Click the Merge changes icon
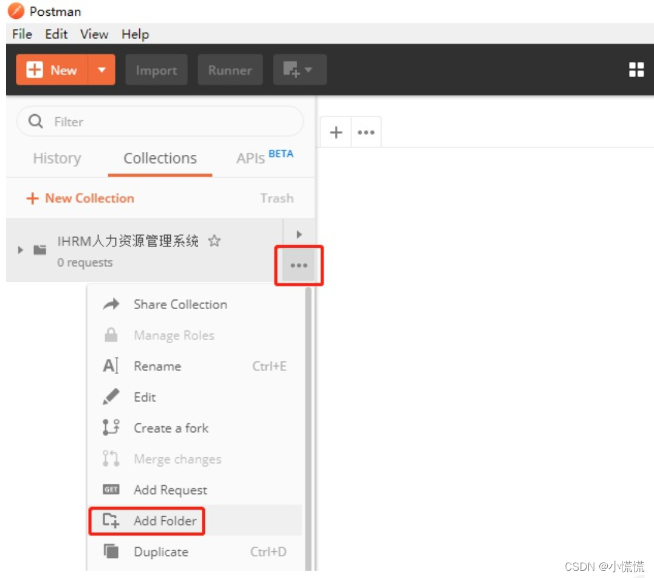 (111, 458)
